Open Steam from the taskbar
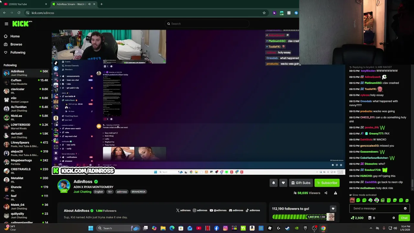This screenshot has width=414, height=233. (288, 228)
